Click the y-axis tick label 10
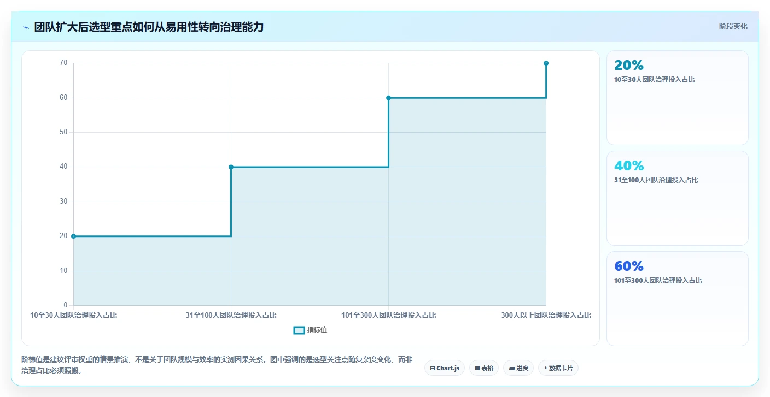The height and width of the screenshot is (397, 770). point(63,271)
